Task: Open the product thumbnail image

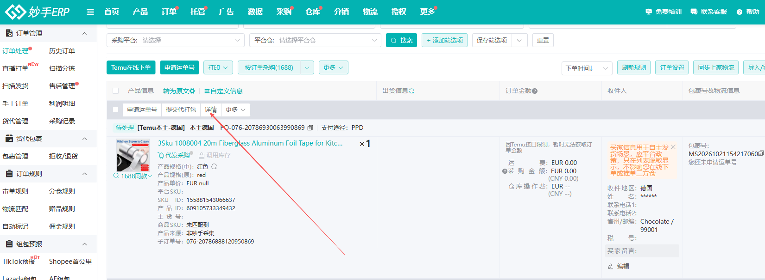Action: pyautogui.click(x=133, y=155)
